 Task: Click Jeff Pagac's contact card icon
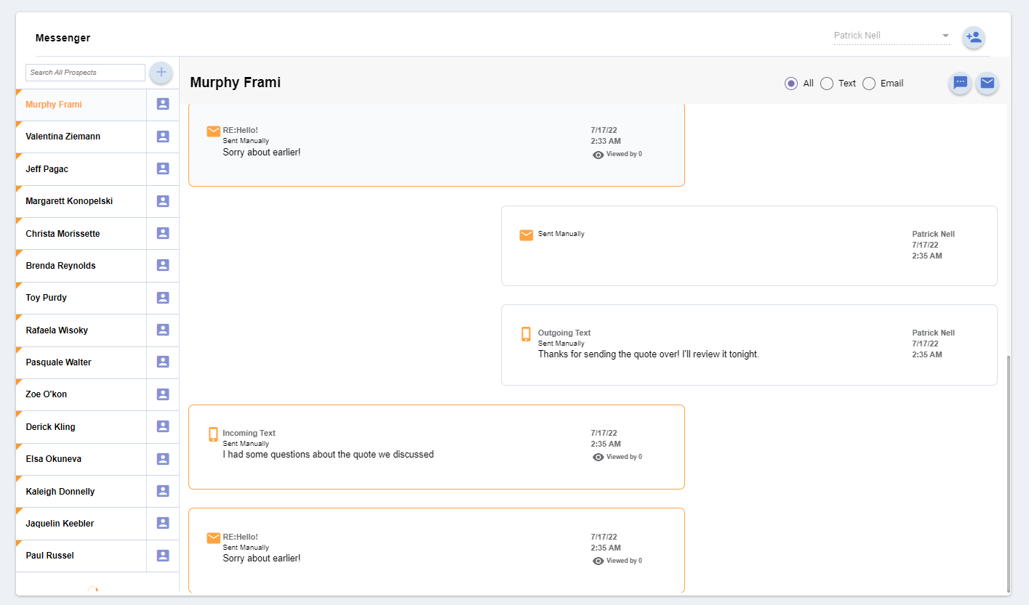[x=162, y=168]
